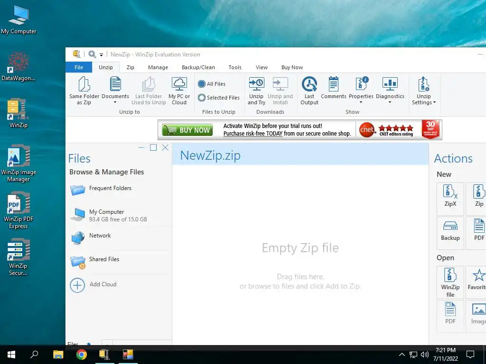Open the File tab
This screenshot has height=364, width=486.
click(79, 67)
